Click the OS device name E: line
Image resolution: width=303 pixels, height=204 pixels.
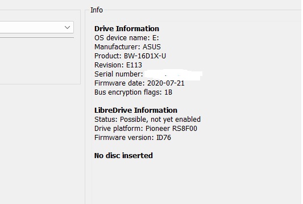(x=127, y=38)
